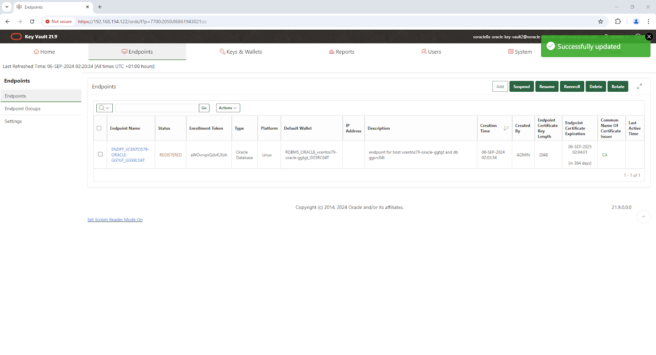Viewport: 656px width, 355px height.
Task: Go to the Home tab
Action: 44,52
